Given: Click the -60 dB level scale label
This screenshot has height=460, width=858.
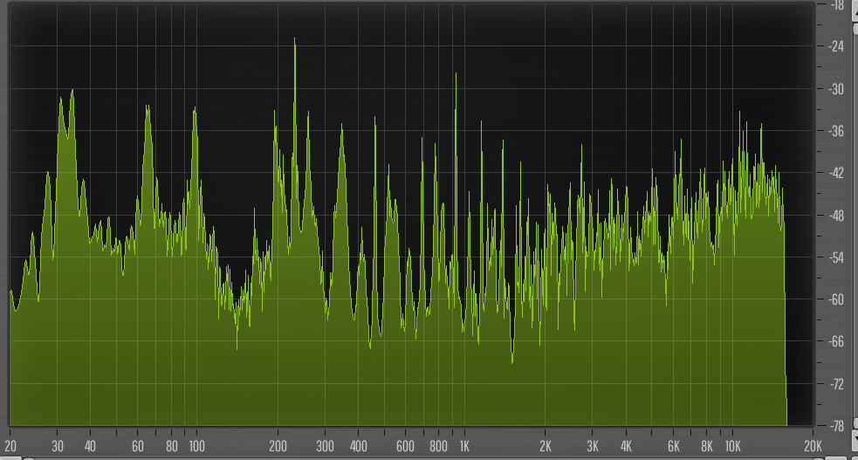Looking at the screenshot, I should pos(836,299).
